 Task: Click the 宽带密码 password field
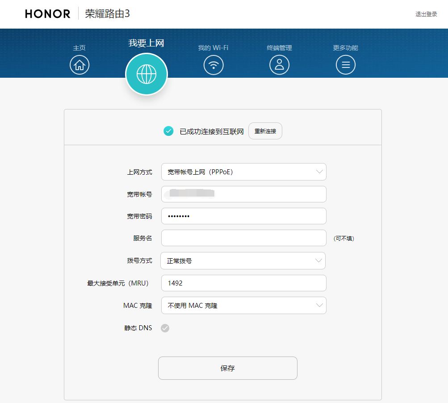coord(243,216)
